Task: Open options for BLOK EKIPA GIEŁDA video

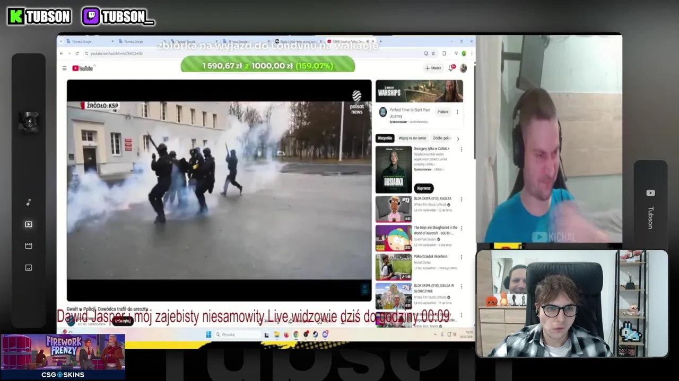Action: pos(461,286)
